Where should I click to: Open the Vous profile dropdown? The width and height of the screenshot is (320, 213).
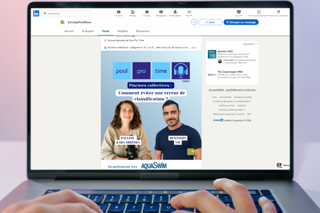pyautogui.click(x=238, y=13)
